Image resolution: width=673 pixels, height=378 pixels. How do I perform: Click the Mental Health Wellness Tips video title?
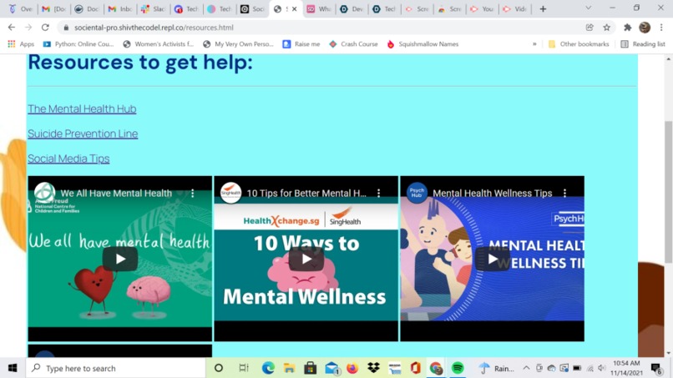coord(493,194)
